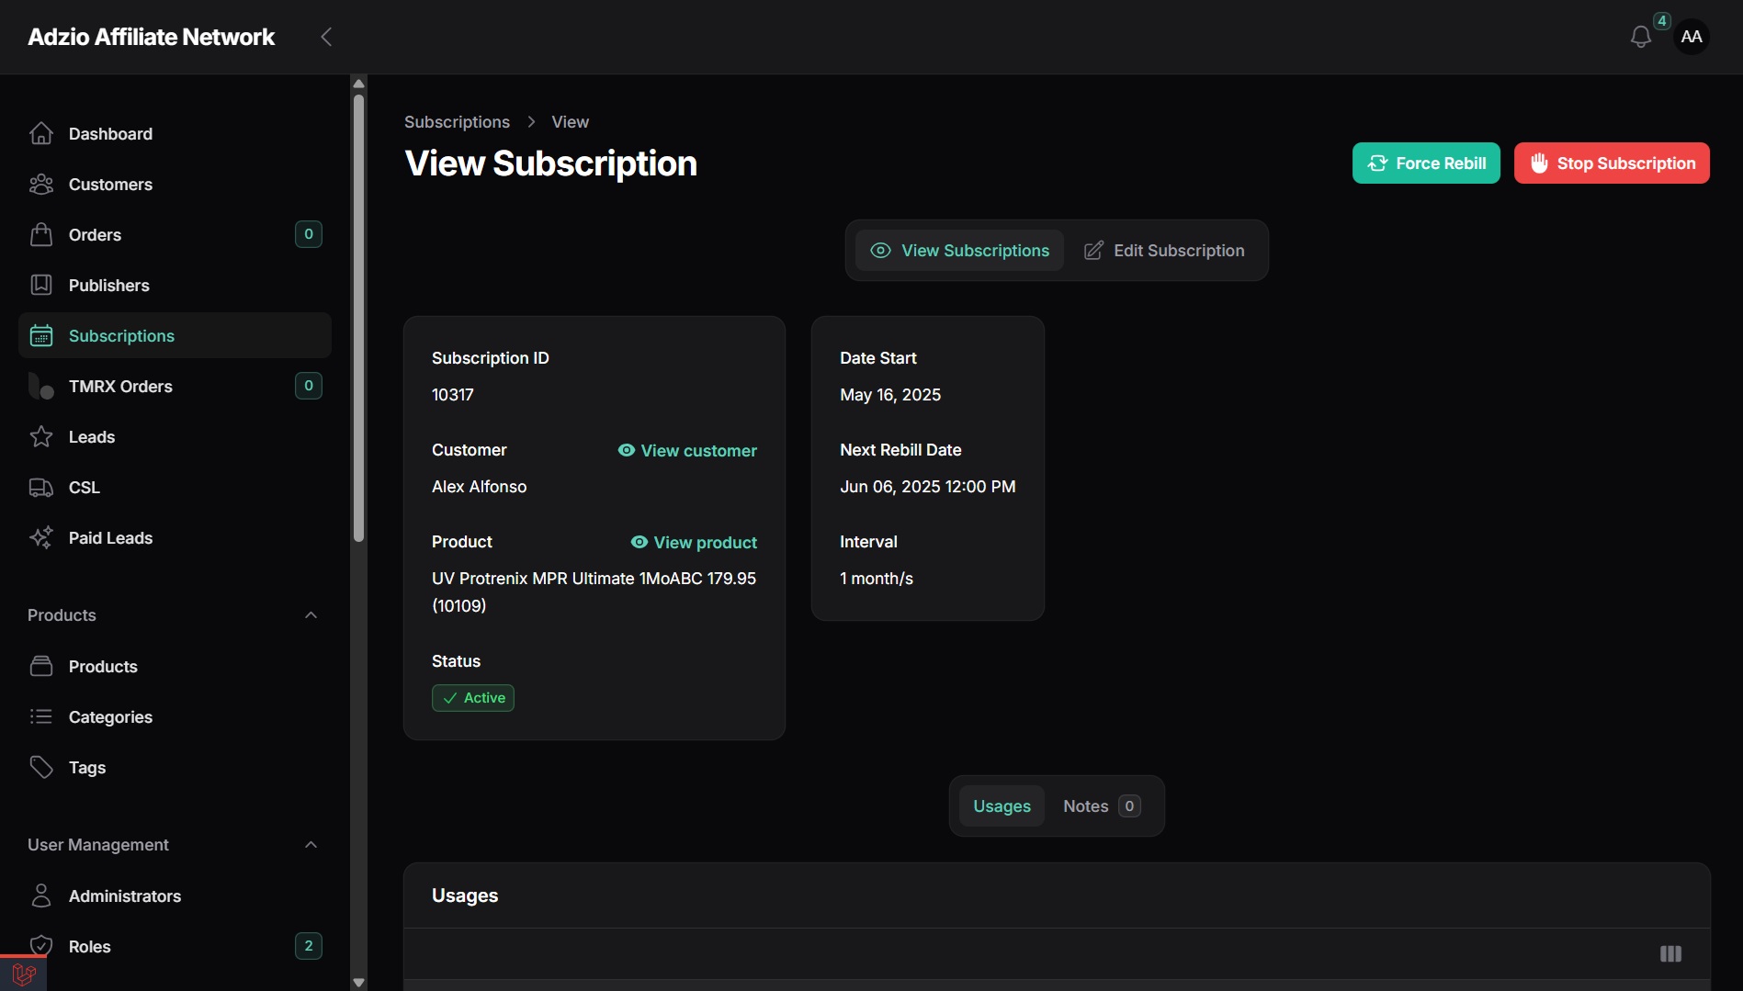Toggle table columns icon in Usages

tap(1670, 953)
